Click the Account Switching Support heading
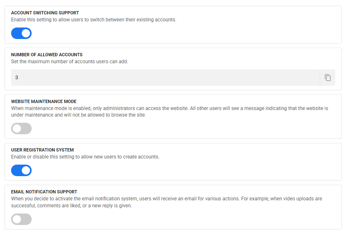Viewport: 346px width, 234px height. tap(45, 13)
